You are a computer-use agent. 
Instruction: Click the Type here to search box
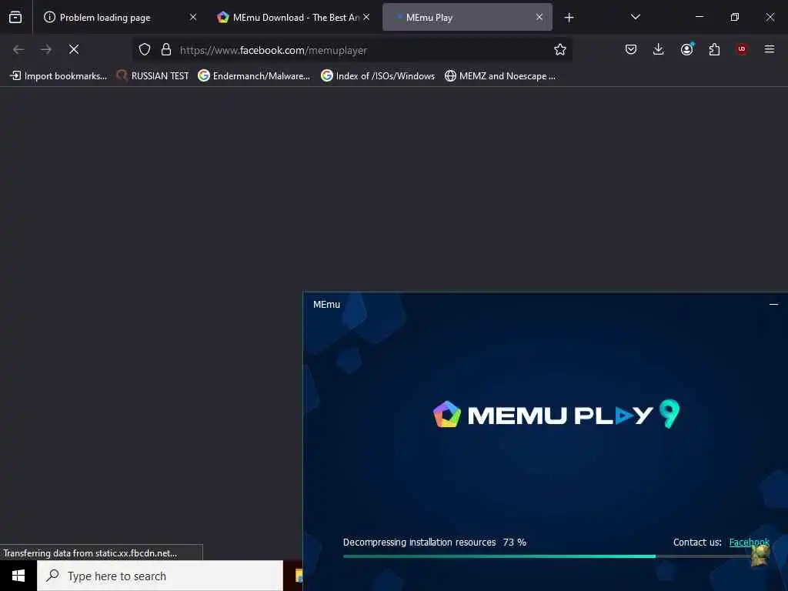160,576
